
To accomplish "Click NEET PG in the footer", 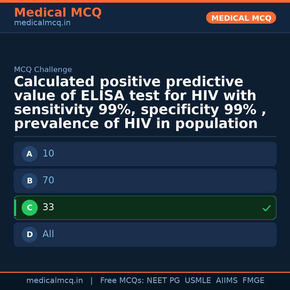I will point(163,281).
